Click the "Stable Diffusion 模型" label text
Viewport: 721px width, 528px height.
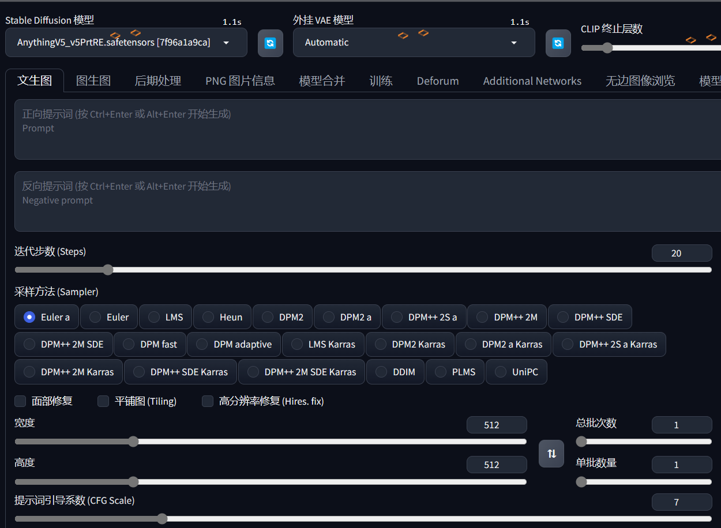coord(50,20)
